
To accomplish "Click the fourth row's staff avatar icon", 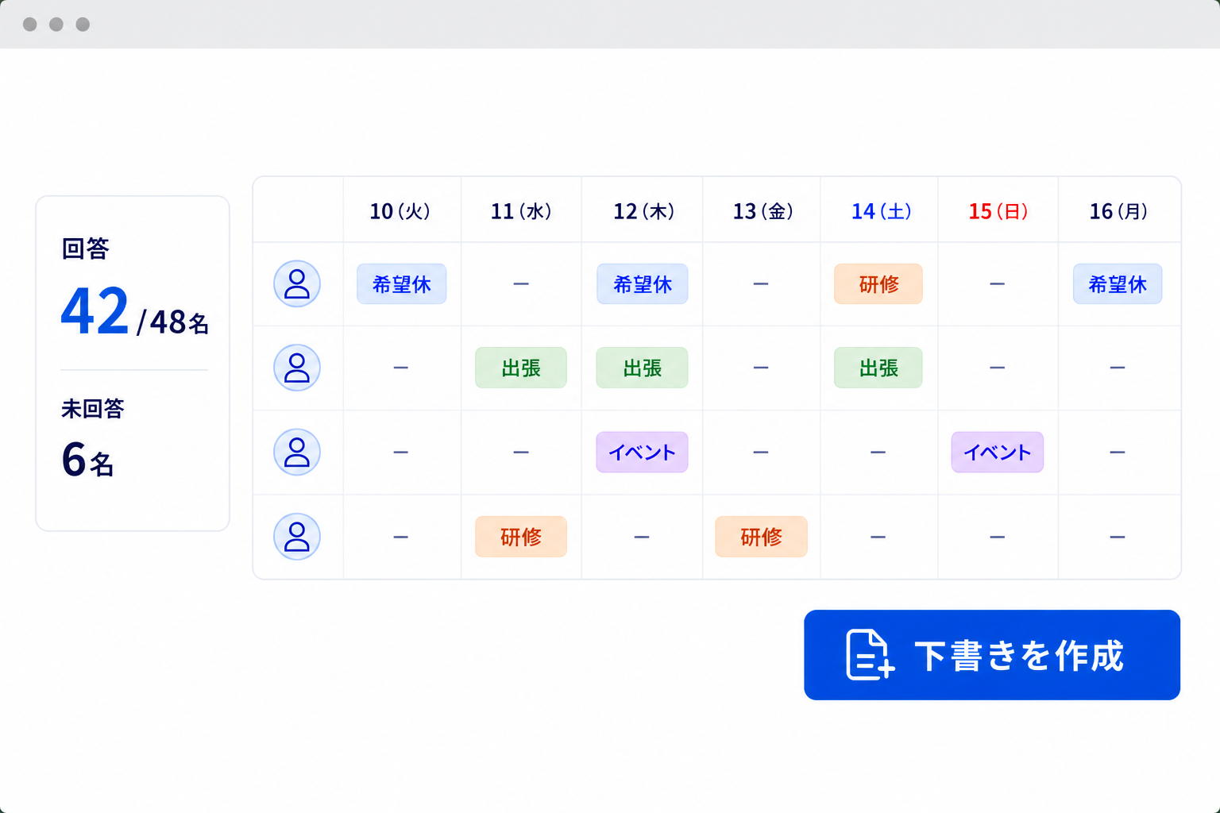I will [x=297, y=537].
